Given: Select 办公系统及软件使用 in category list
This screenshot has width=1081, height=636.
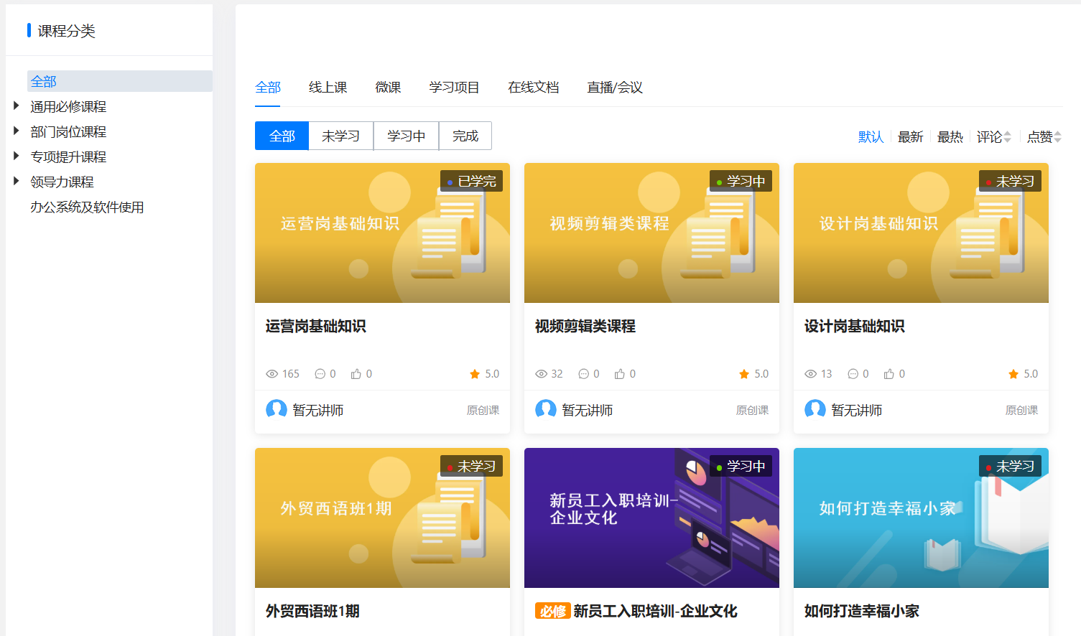Looking at the screenshot, I should tap(87, 207).
